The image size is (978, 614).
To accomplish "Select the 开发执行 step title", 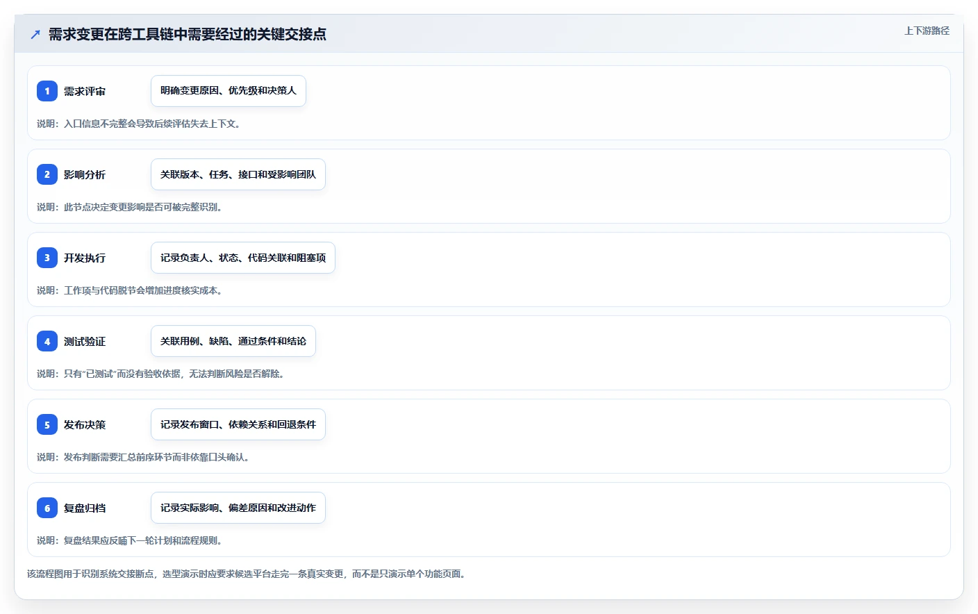I will [x=85, y=258].
